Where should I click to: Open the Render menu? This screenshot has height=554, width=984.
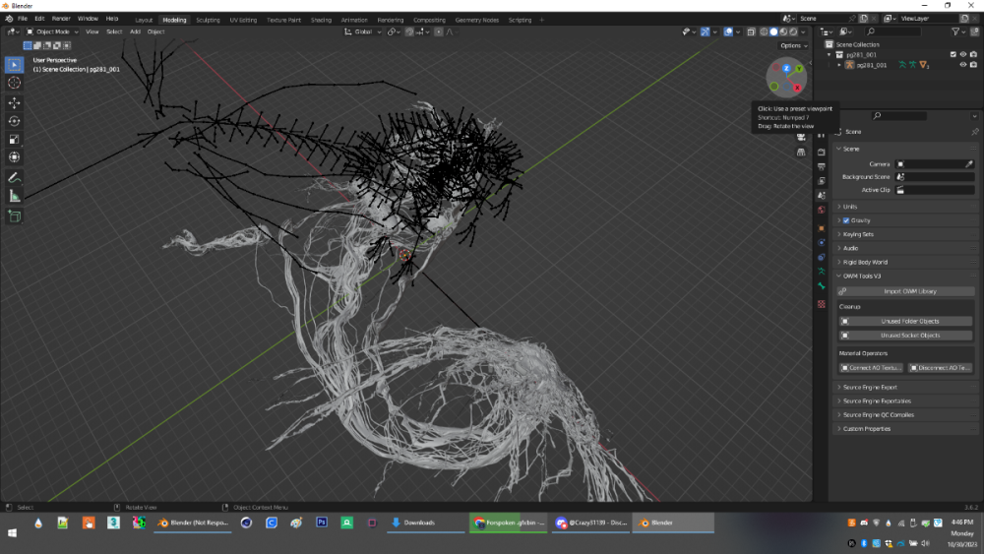point(61,19)
